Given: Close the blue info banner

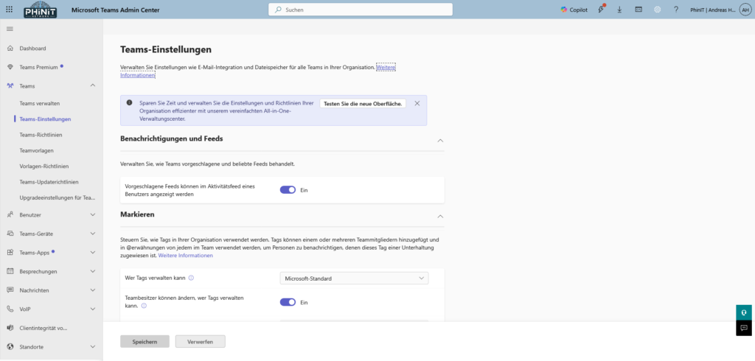Looking at the screenshot, I should pos(417,104).
